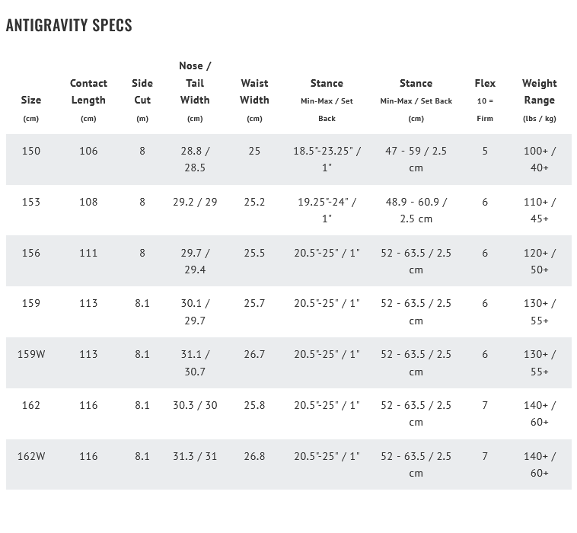Select the 120+ / 50+ weight range cell

click(540, 261)
